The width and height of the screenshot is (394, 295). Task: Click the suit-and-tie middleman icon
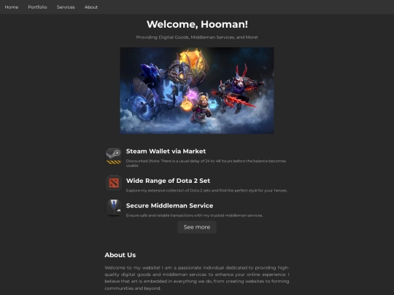(114, 208)
